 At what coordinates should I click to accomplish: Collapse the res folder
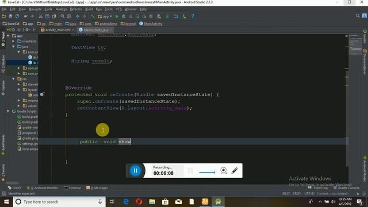(x=14, y=79)
